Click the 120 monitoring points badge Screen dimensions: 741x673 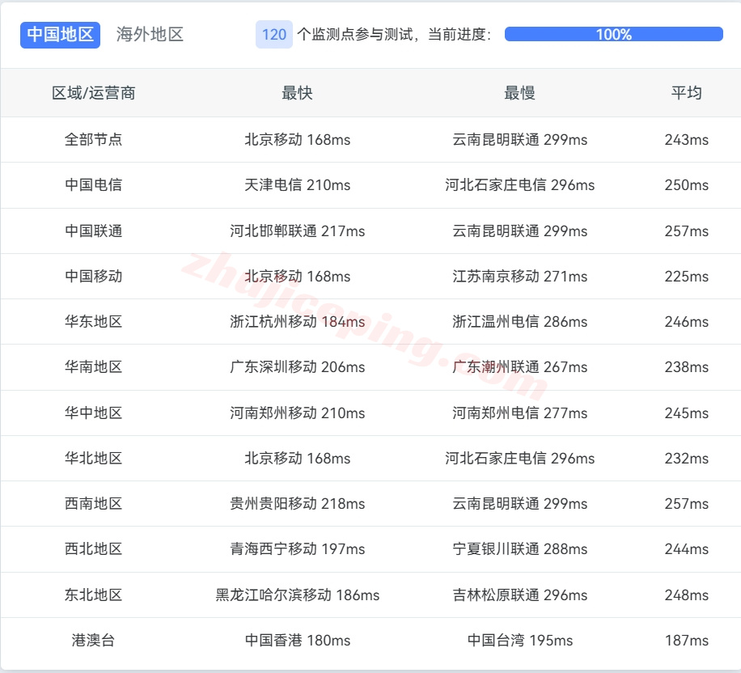point(274,35)
